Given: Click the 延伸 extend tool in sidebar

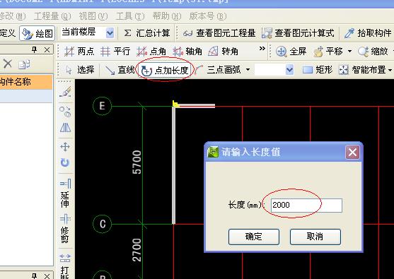Looking at the screenshot, I should pos(65,194).
